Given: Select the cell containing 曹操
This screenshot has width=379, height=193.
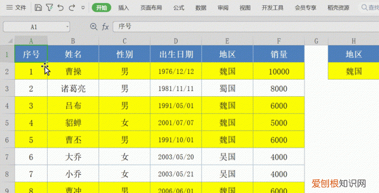Looking at the screenshot, I should (x=73, y=71).
